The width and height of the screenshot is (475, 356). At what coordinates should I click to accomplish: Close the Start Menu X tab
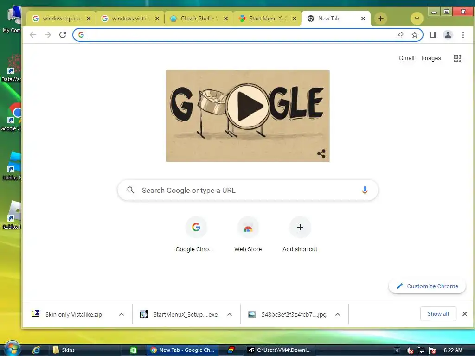[x=295, y=19]
